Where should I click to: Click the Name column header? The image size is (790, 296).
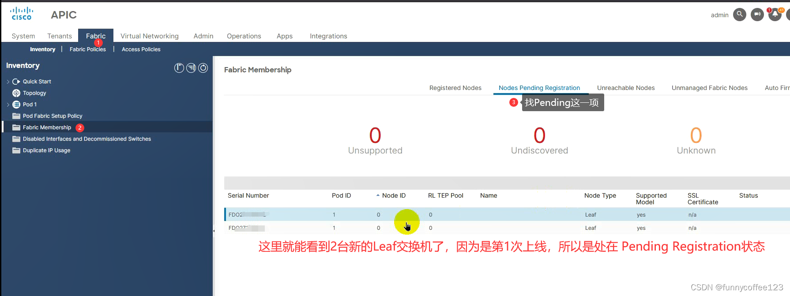pos(489,195)
